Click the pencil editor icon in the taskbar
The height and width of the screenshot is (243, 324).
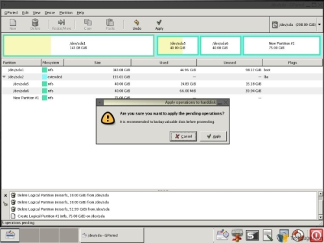268,235
